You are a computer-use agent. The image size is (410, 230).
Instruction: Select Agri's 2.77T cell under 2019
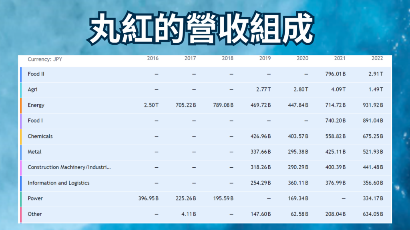[264, 89]
